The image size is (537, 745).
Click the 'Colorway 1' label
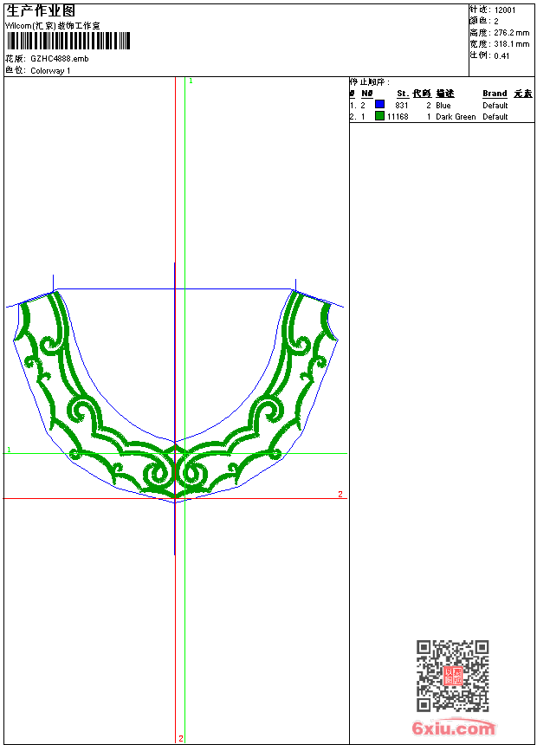pyautogui.click(x=50, y=70)
